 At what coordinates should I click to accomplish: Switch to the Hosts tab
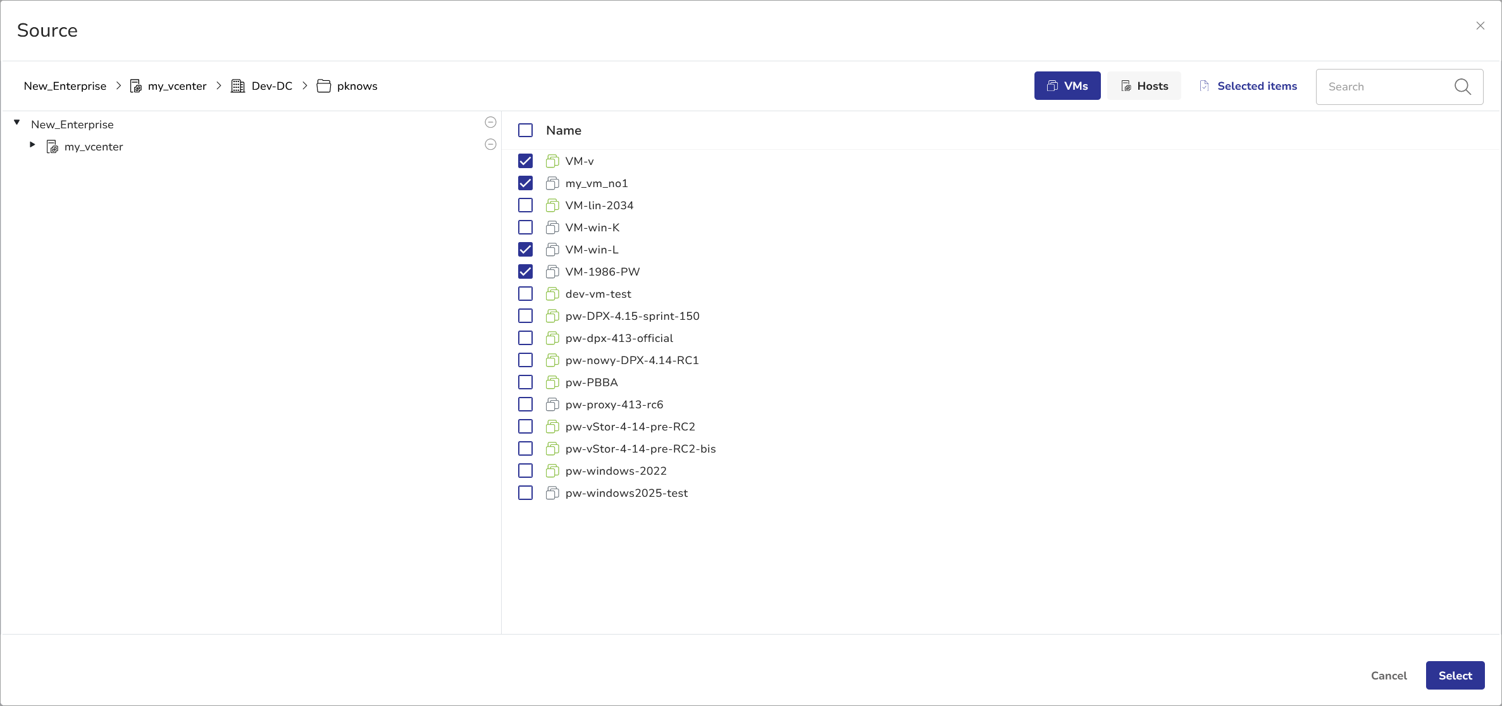(x=1144, y=86)
